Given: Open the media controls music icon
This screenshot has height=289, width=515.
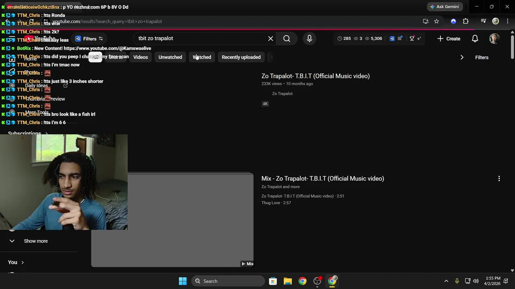Looking at the screenshot, I should [x=484, y=21].
